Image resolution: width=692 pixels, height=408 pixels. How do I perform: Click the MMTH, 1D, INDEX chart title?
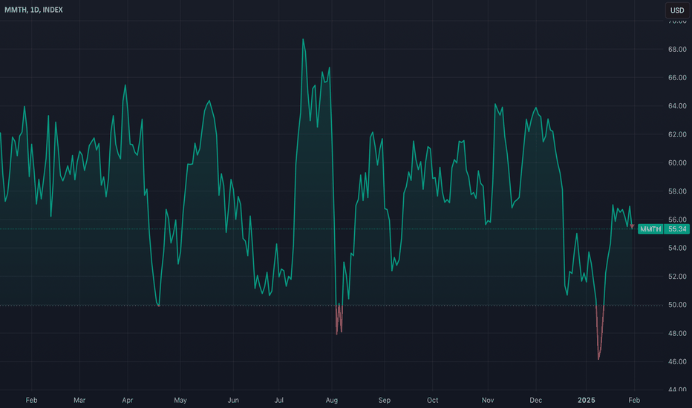pyautogui.click(x=33, y=10)
